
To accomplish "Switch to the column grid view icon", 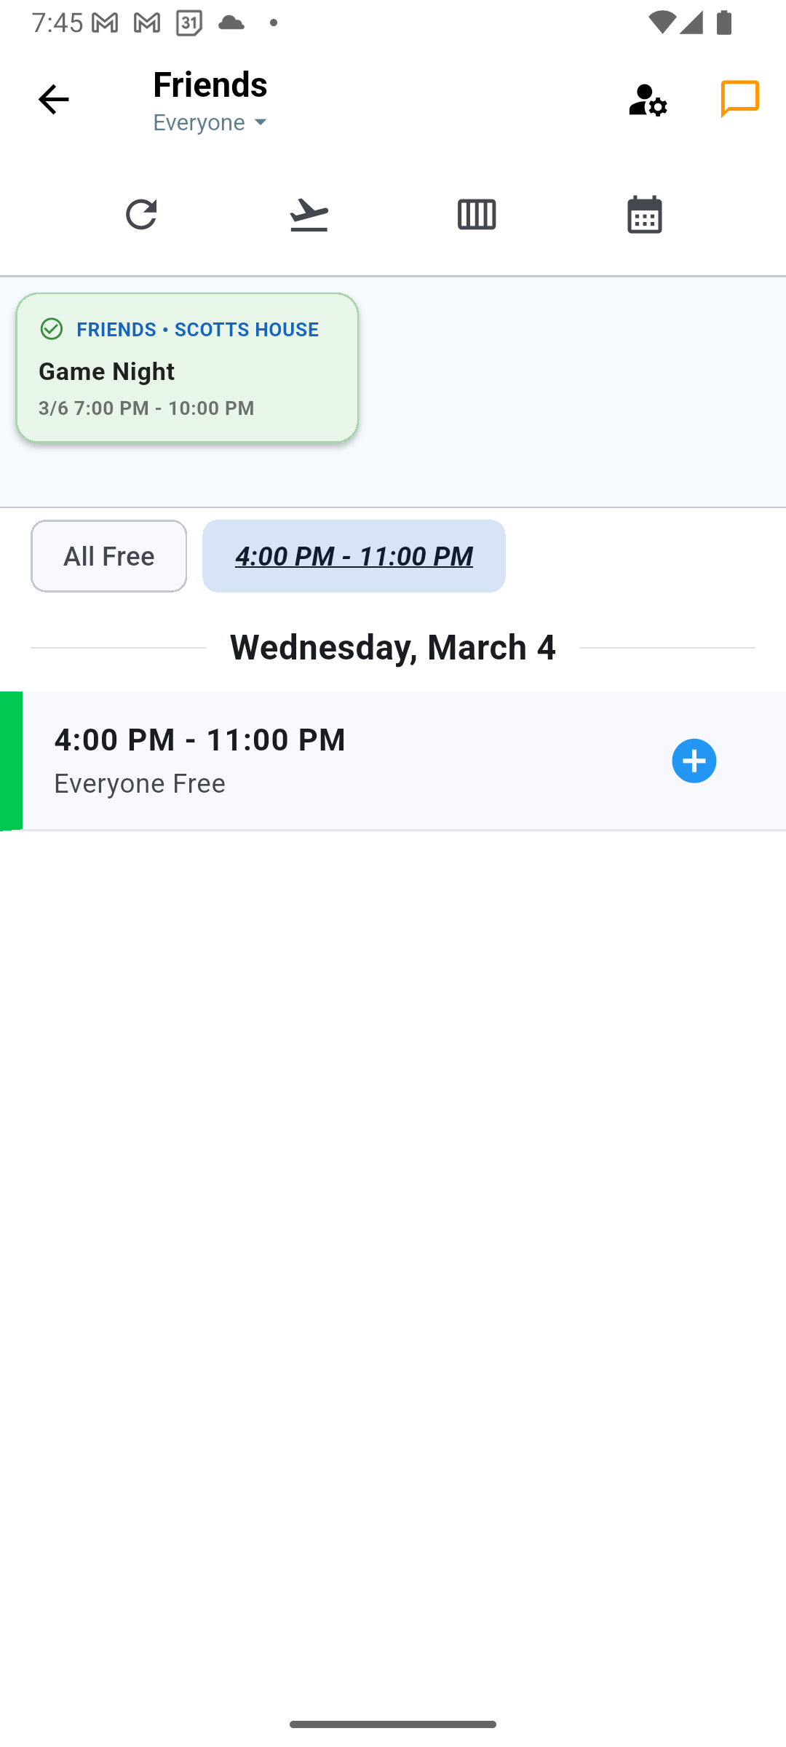I will coord(477,215).
